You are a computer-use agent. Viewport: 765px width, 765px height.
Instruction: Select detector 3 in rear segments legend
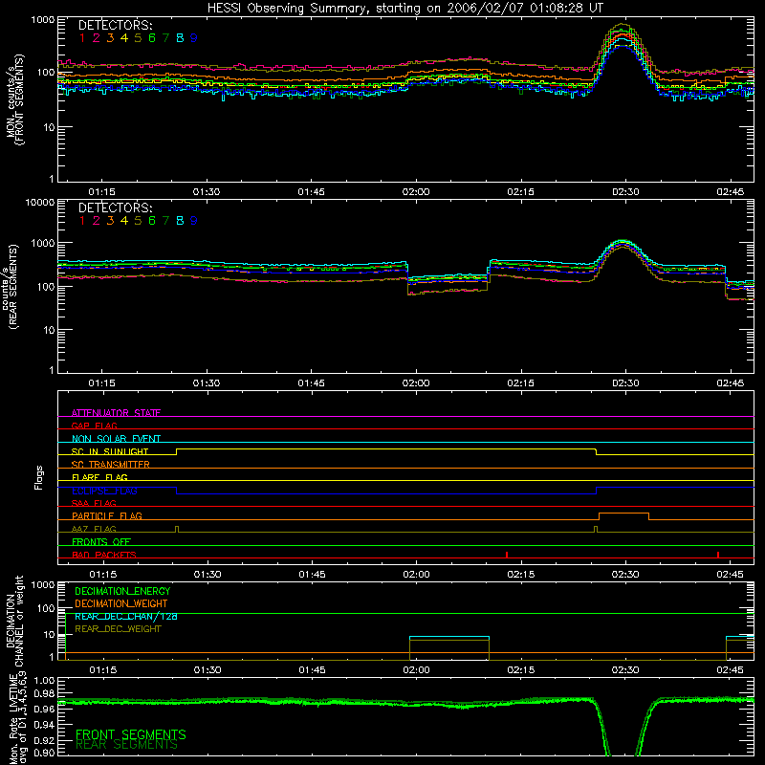coord(110,221)
